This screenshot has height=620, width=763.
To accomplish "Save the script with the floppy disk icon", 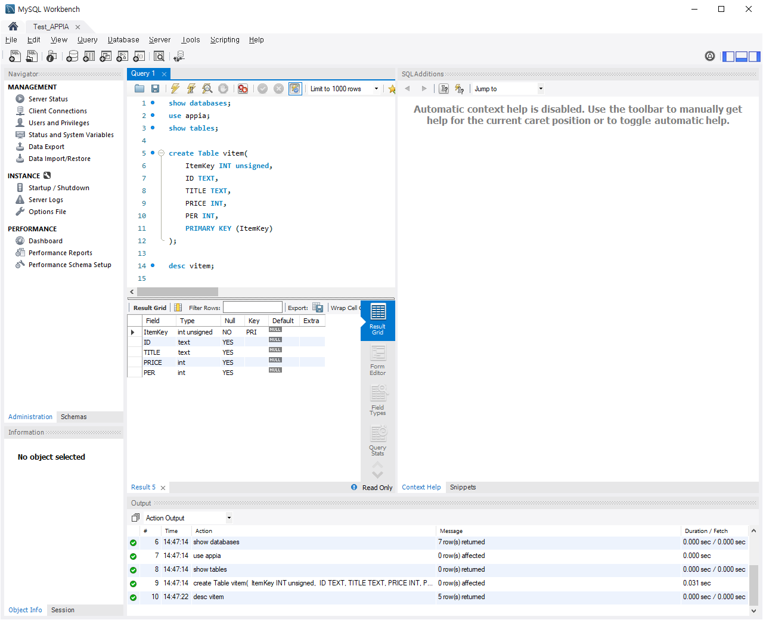I will point(155,89).
